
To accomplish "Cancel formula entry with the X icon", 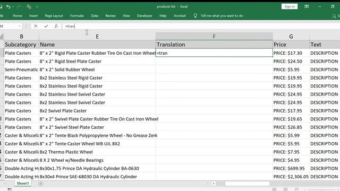I will 36,26.
